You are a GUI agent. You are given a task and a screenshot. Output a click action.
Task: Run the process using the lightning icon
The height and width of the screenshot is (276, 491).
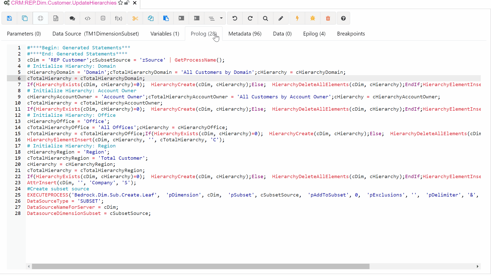(x=297, y=18)
